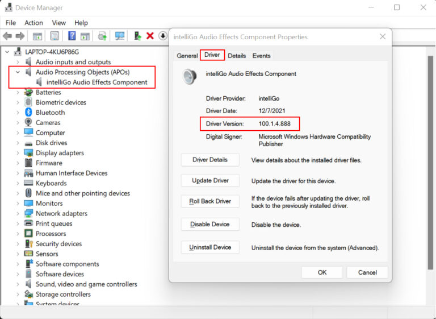436x319 pixels.
Task: Click the Driver Details button
Action: tap(210, 160)
